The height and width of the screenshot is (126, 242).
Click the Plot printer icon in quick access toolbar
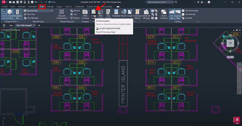coord(32,2)
